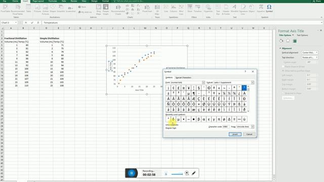324x182 pixels.
Task: Open the Fill & Line pane icon
Action: coord(281,41)
